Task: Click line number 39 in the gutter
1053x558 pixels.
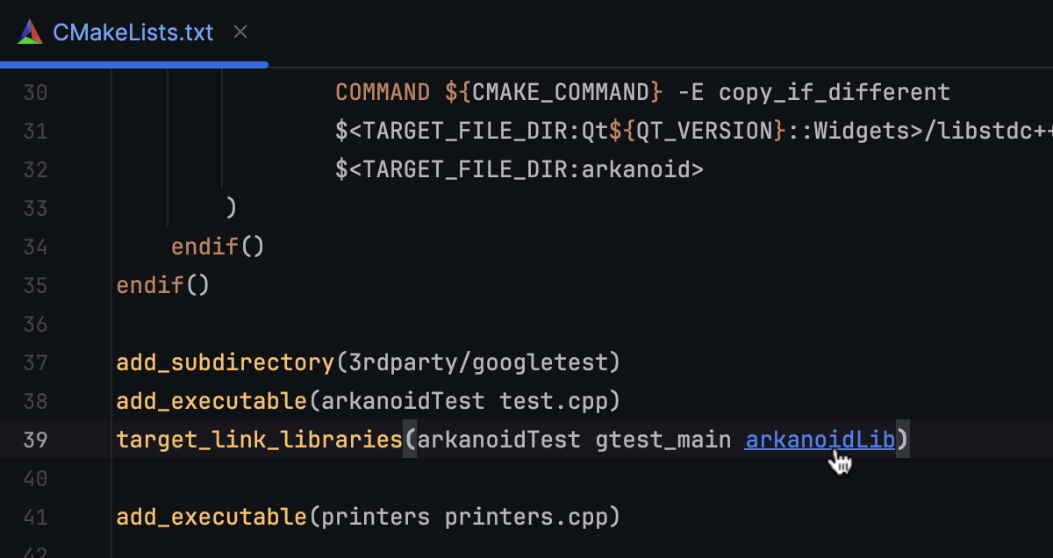Action: click(x=35, y=440)
